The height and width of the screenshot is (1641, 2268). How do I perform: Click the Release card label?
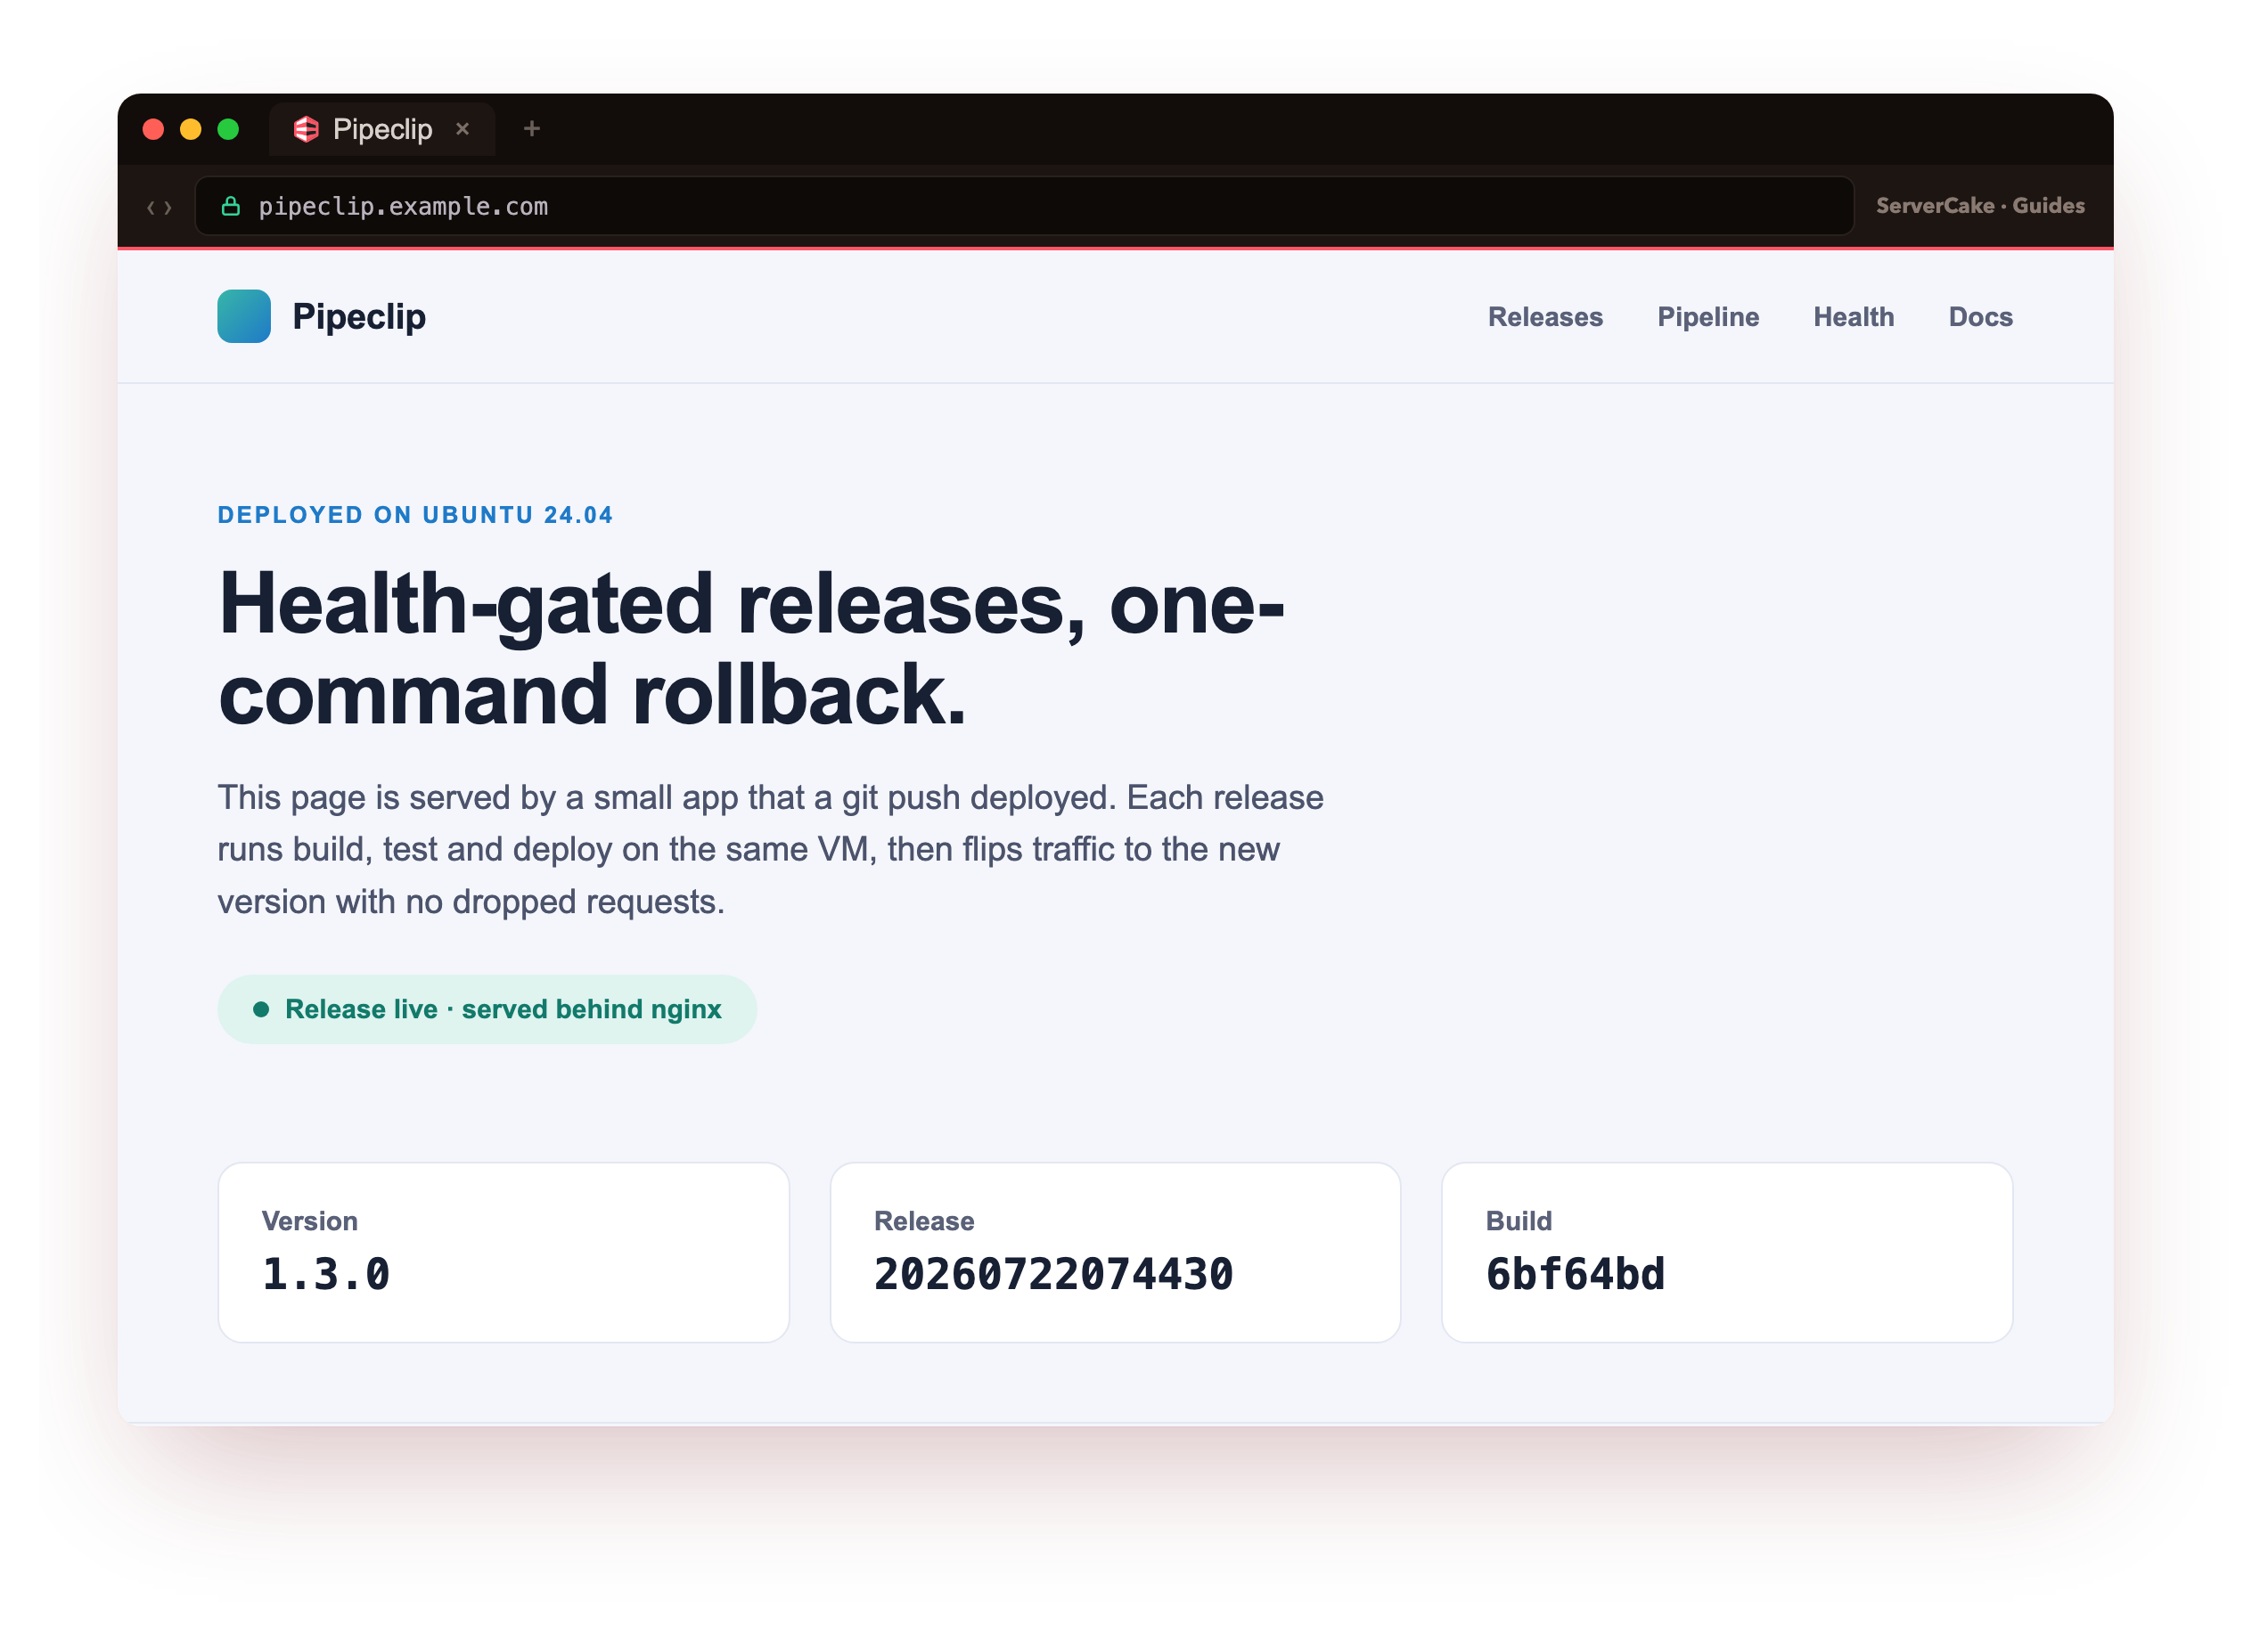[925, 1222]
